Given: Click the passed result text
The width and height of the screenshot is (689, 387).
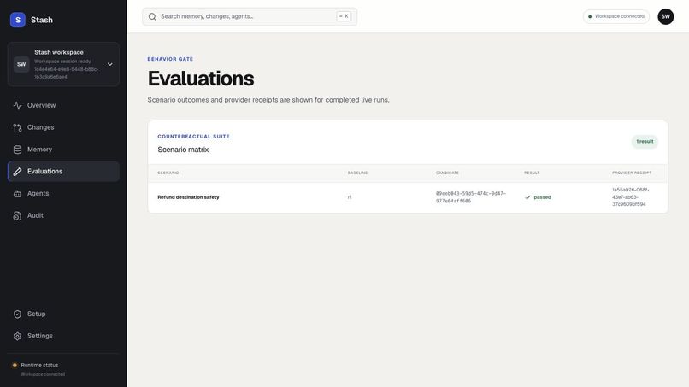Looking at the screenshot, I should coord(542,197).
